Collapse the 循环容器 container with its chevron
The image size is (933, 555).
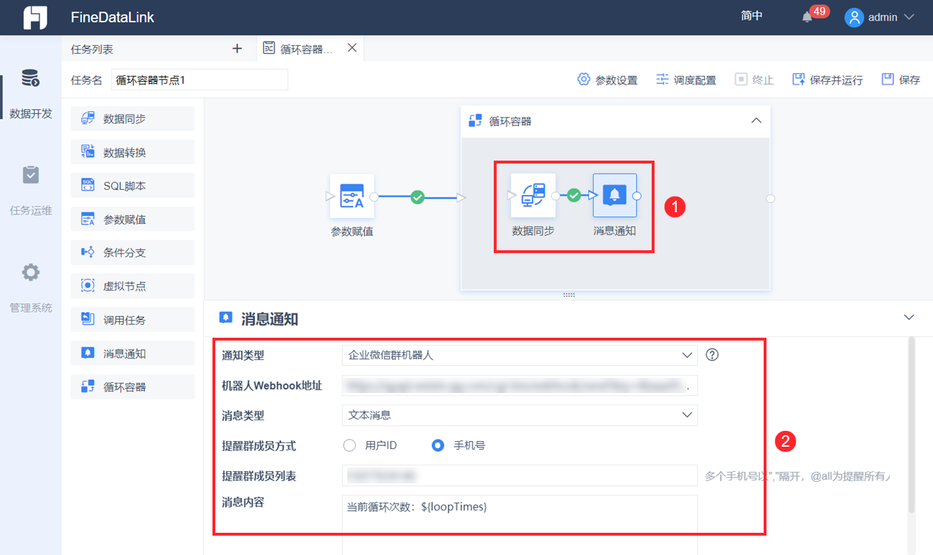pyautogui.click(x=756, y=120)
